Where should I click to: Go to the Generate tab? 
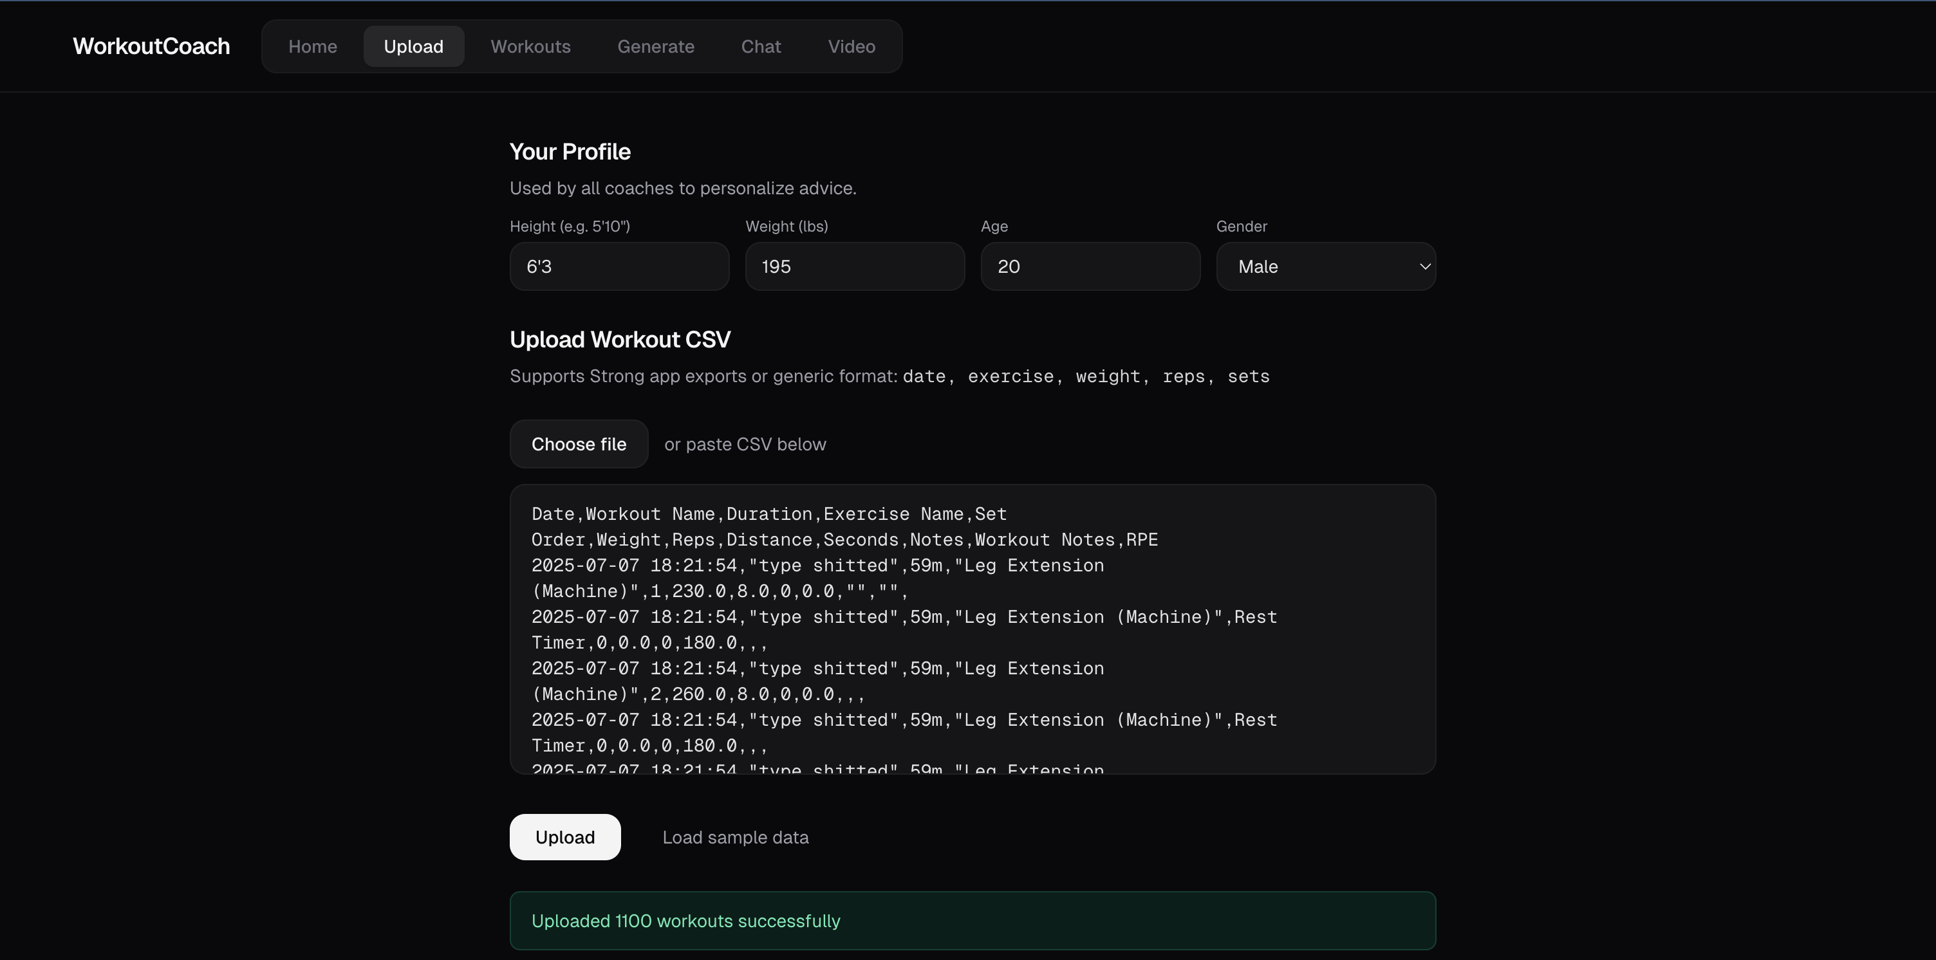655,46
